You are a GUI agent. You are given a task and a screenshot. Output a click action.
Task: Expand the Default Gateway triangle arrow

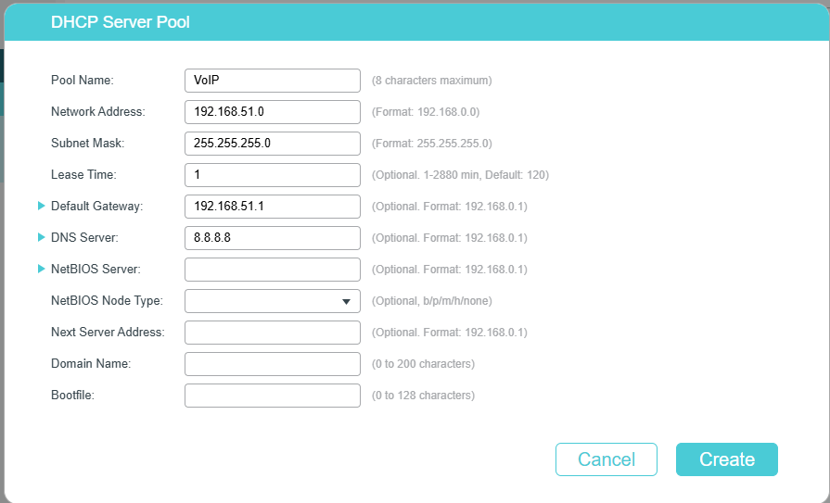point(42,206)
